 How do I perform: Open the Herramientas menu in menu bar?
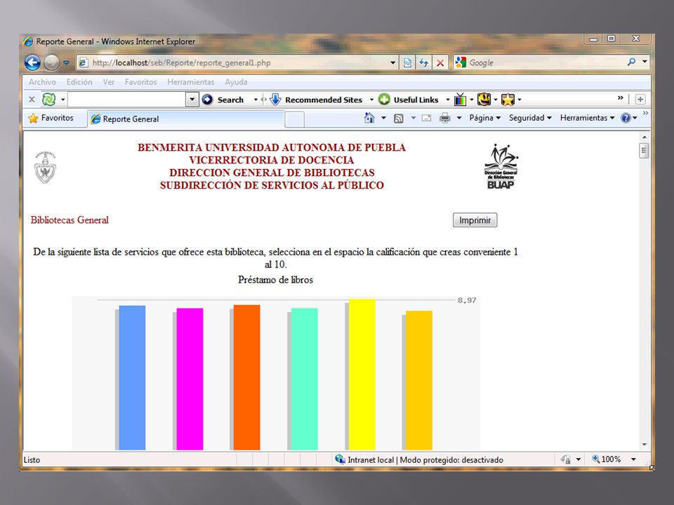(190, 82)
